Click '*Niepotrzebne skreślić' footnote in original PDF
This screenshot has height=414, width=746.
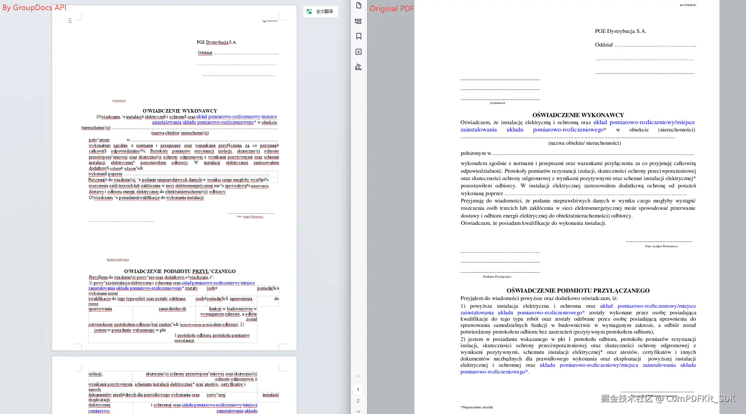[x=477, y=407]
